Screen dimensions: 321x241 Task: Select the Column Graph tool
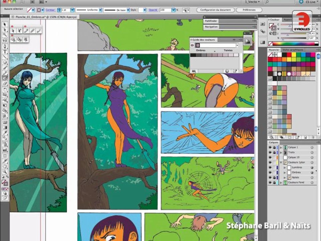pos(5,150)
